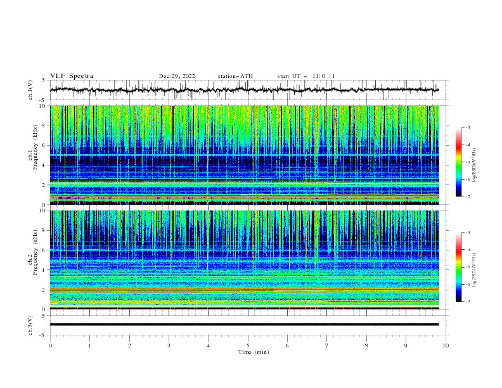Click the '5' tick on the time axis
The width and height of the screenshot is (502, 388).
click(x=248, y=346)
